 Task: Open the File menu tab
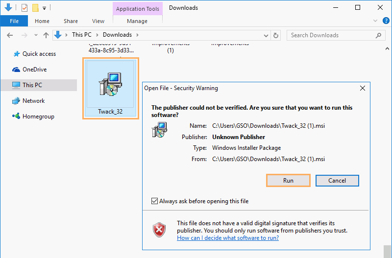pyautogui.click(x=14, y=21)
